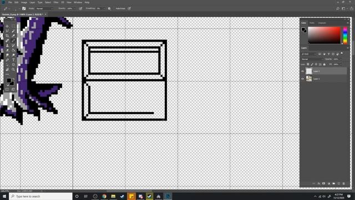Create a new group folder in Layers
Screen dimensions: 355x200
point(334,183)
